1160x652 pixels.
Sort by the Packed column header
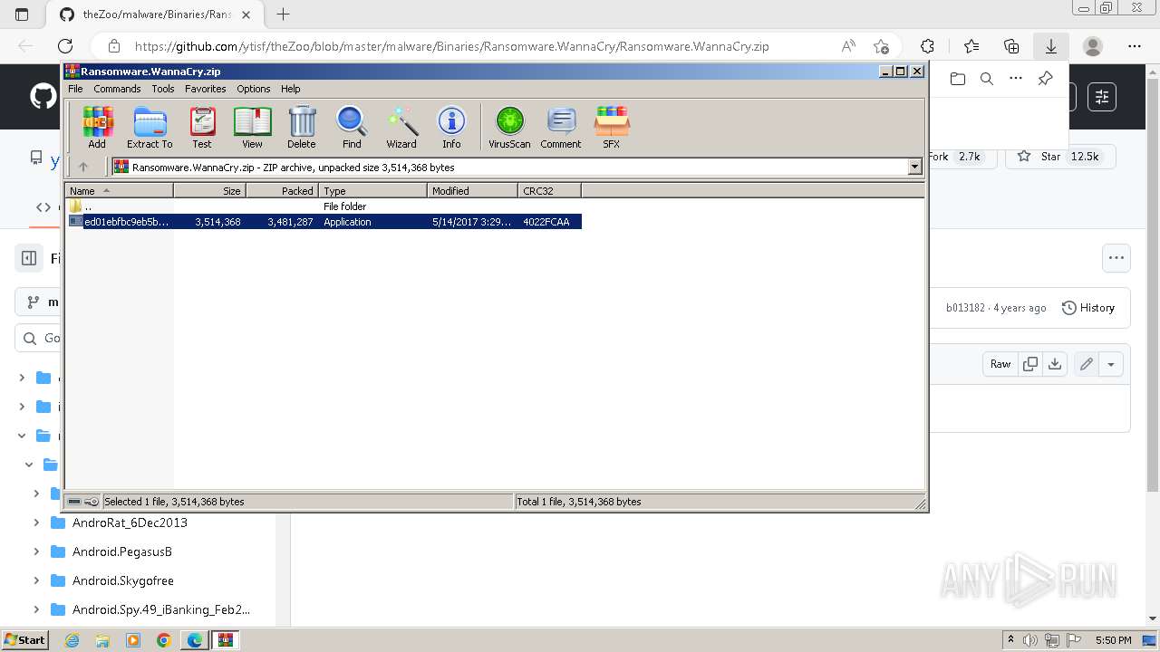(x=282, y=190)
